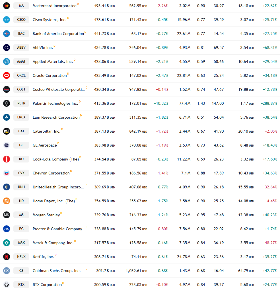Viewport: 280px width, 288px height.
Task: Open the Bank of America Corporation link
Action: tap(58, 34)
